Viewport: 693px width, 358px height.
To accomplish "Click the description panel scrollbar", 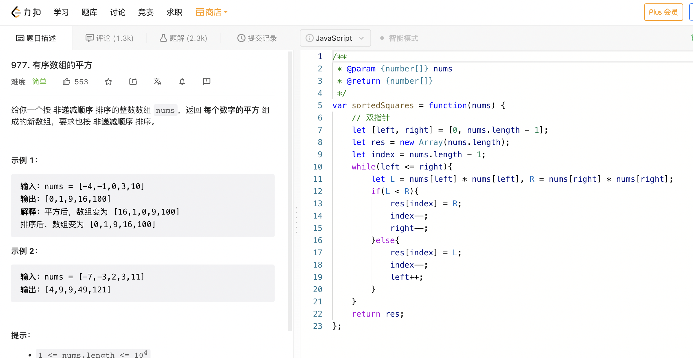I will [290, 191].
